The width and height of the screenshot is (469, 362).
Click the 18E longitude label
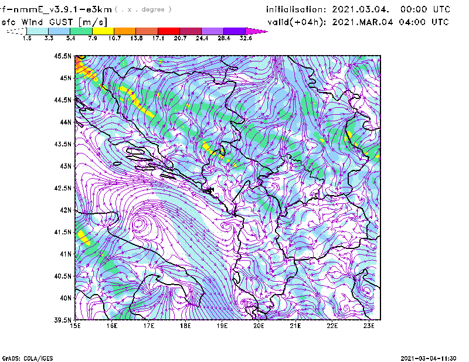(185, 326)
